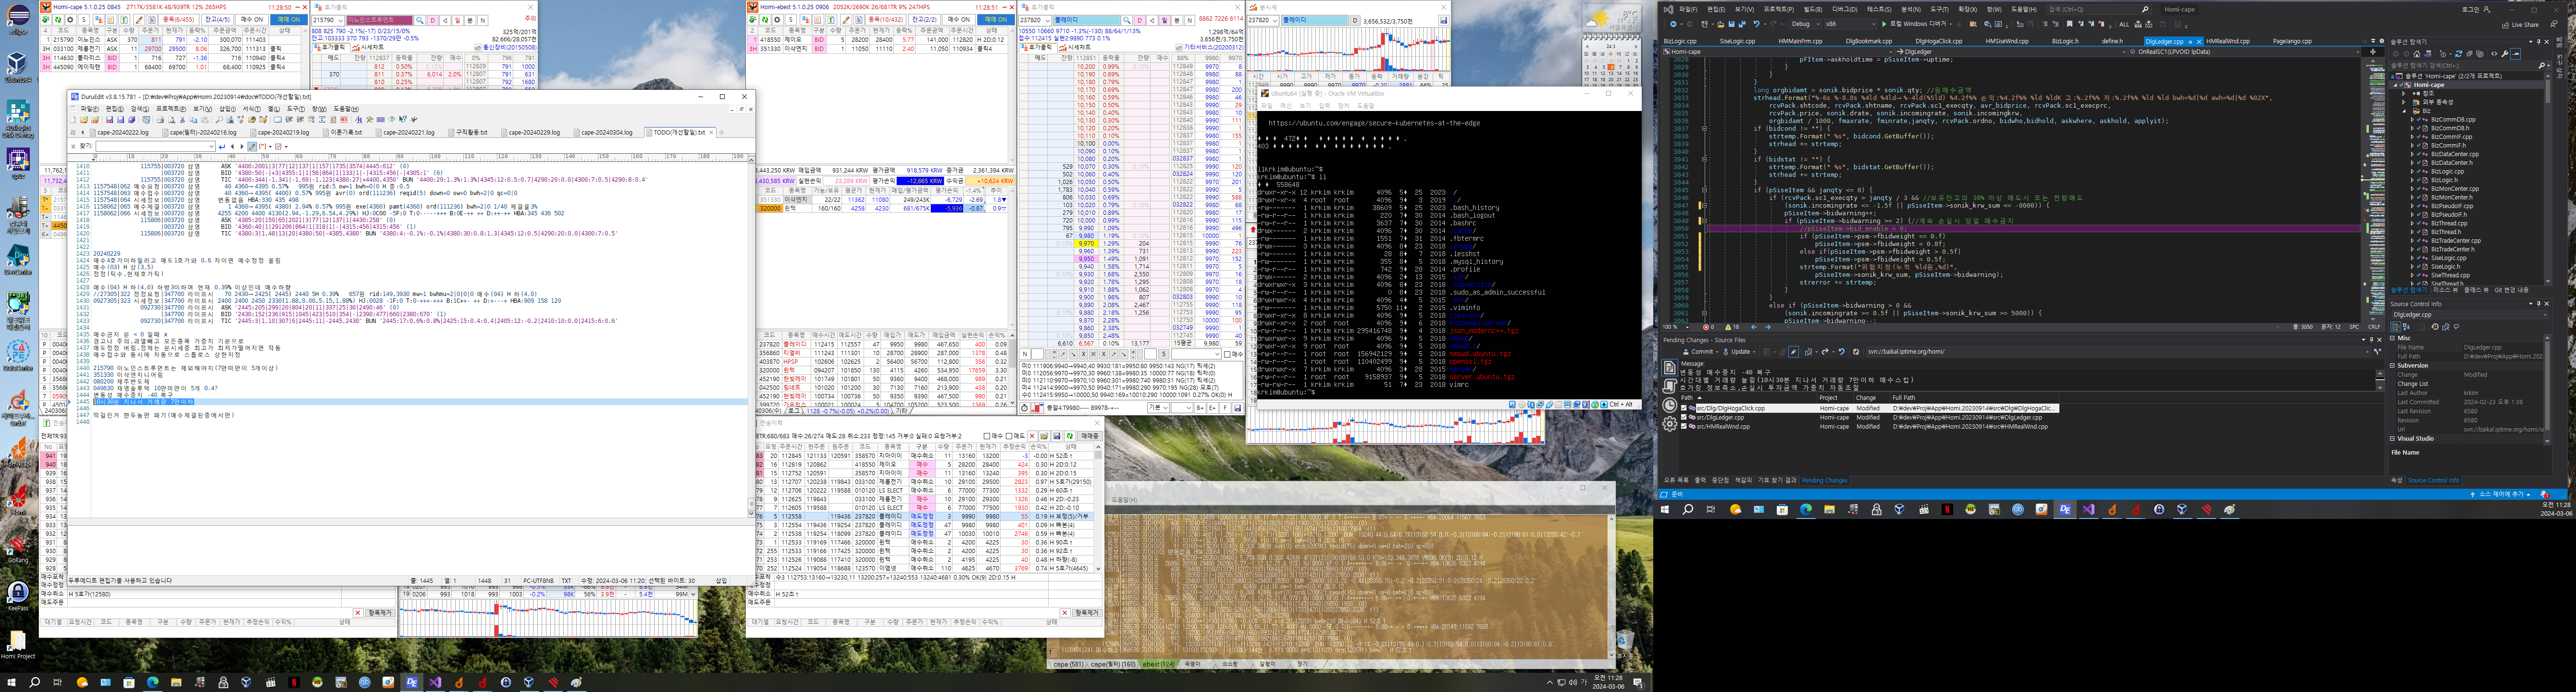The width and height of the screenshot is (2576, 692).
Task: Click Solution Explorer home icon
Action: coord(2417,54)
